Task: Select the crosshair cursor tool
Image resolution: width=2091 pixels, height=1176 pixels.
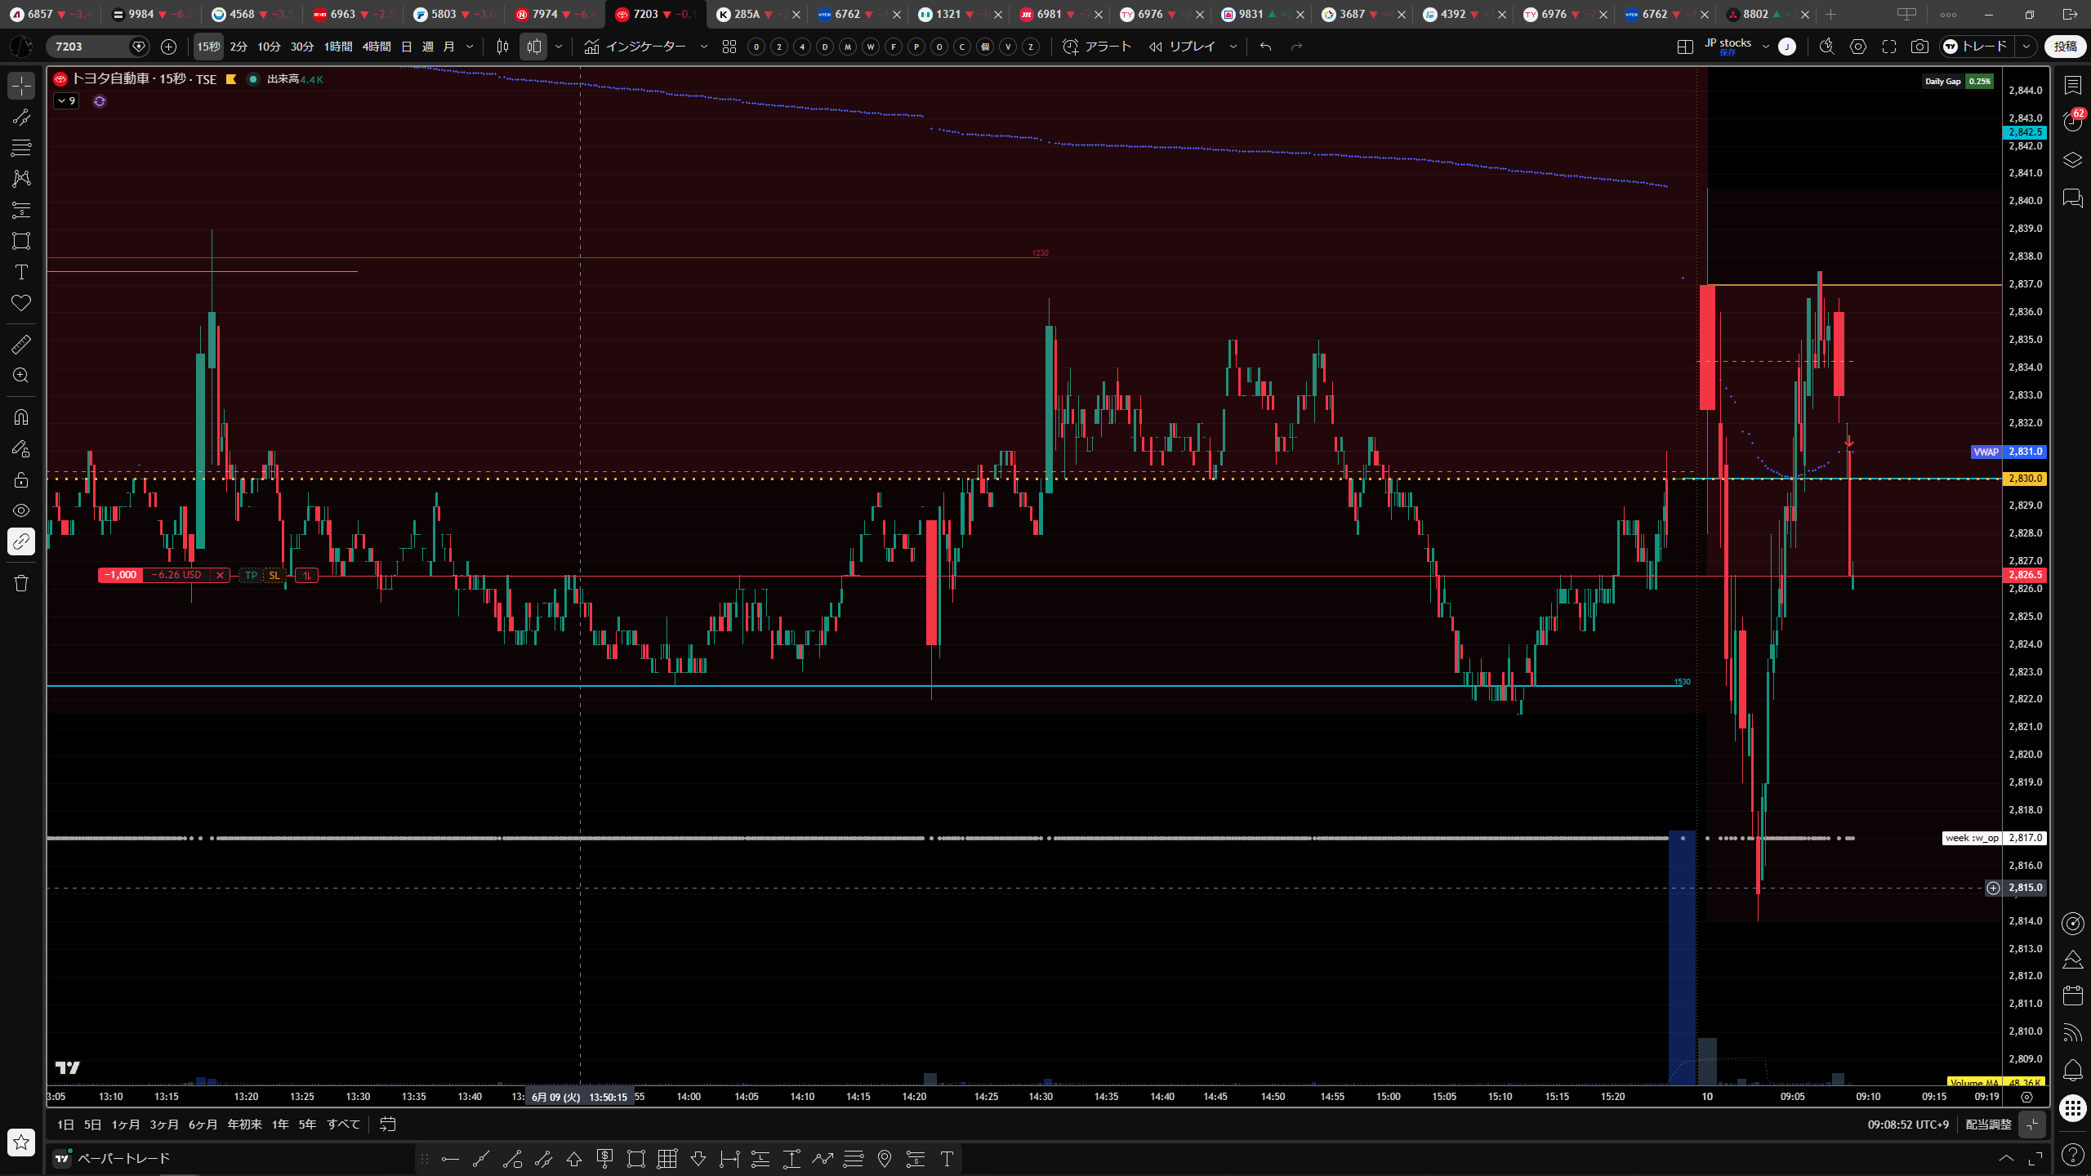Action: click(21, 86)
